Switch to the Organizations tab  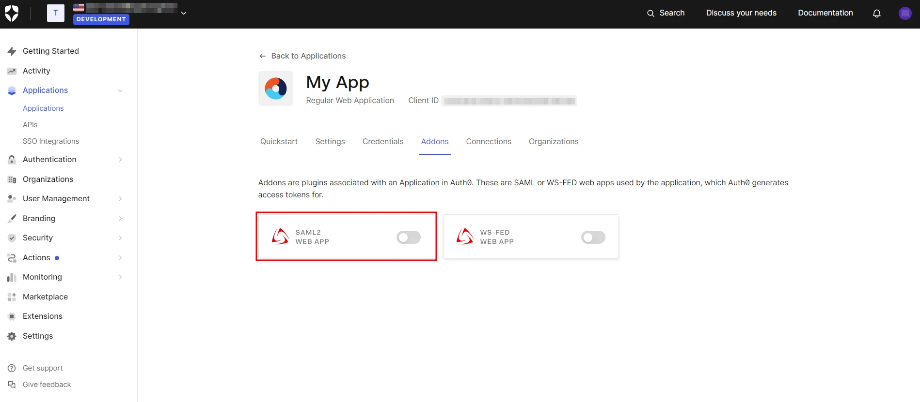(x=554, y=142)
